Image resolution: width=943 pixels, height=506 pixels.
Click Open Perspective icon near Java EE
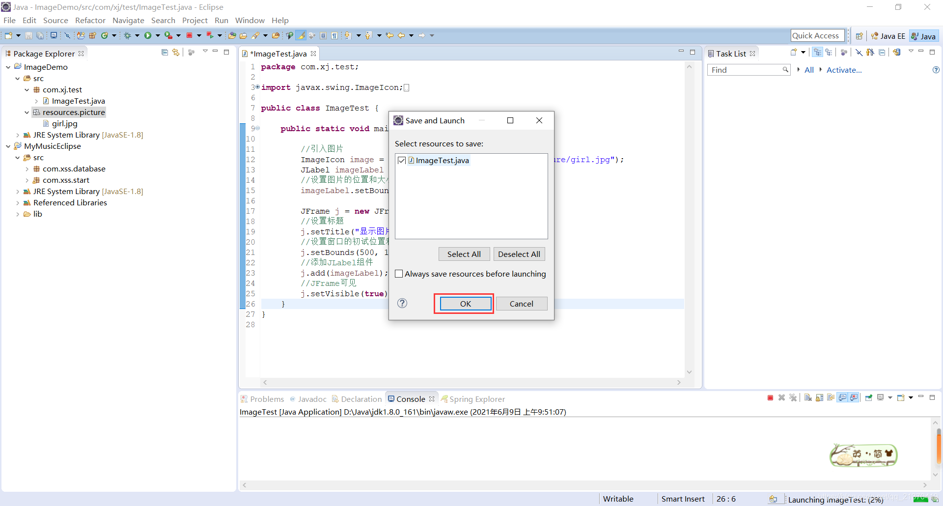click(x=860, y=36)
